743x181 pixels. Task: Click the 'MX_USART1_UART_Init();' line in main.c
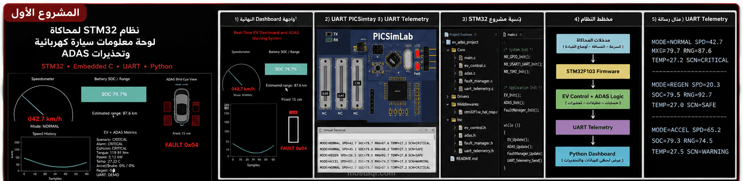click(523, 64)
